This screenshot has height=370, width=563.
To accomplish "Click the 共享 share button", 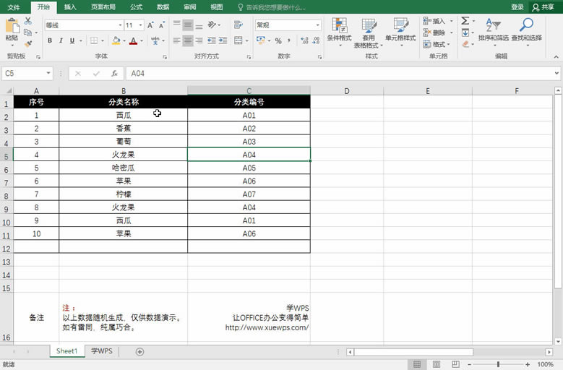I will (x=543, y=7).
